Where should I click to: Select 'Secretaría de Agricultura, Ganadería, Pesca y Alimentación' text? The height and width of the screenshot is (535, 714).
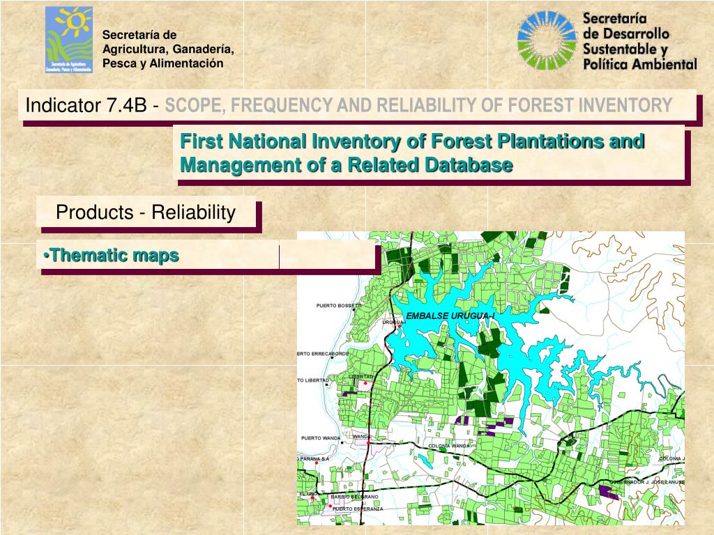click(168, 49)
